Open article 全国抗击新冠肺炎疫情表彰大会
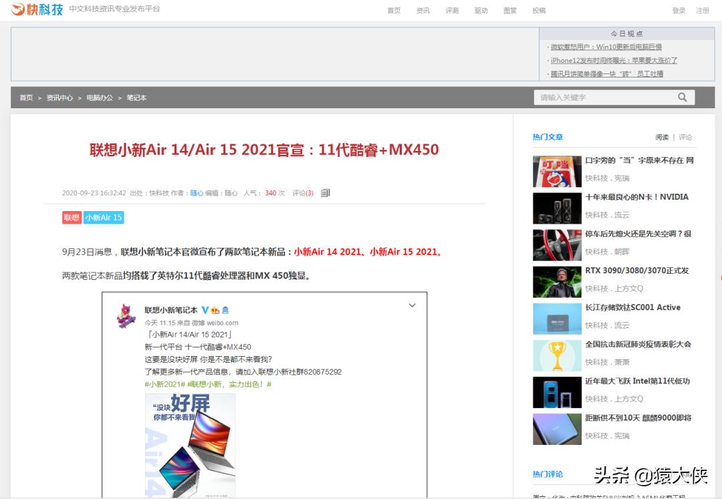Image resolution: width=722 pixels, height=499 pixels. tap(638, 344)
